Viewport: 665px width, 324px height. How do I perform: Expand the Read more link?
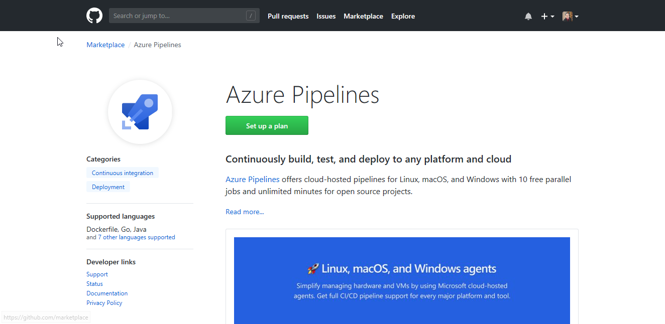click(x=245, y=212)
